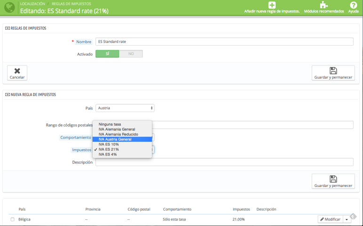Open REGLAS DE IMPUESTOS breadcrumb link

click(x=71, y=4)
